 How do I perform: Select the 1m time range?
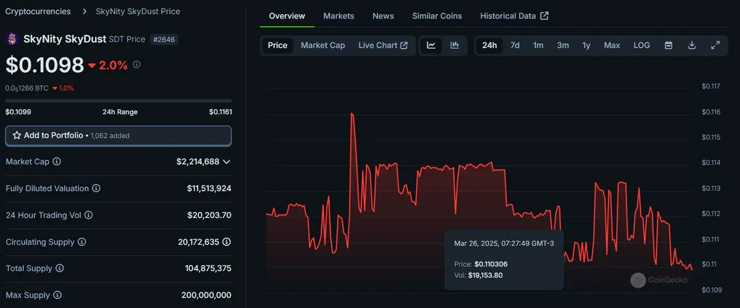[538, 45]
